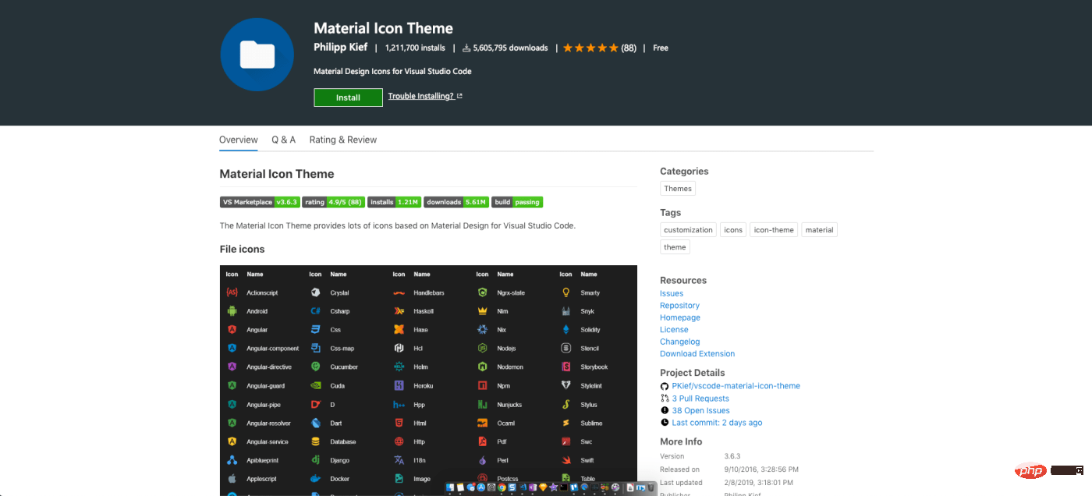Click the Pdf file icon
The width and height of the screenshot is (1092, 496).
(x=482, y=441)
